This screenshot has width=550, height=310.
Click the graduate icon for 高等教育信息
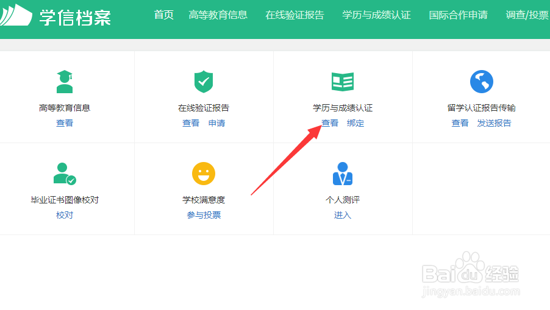[65, 82]
